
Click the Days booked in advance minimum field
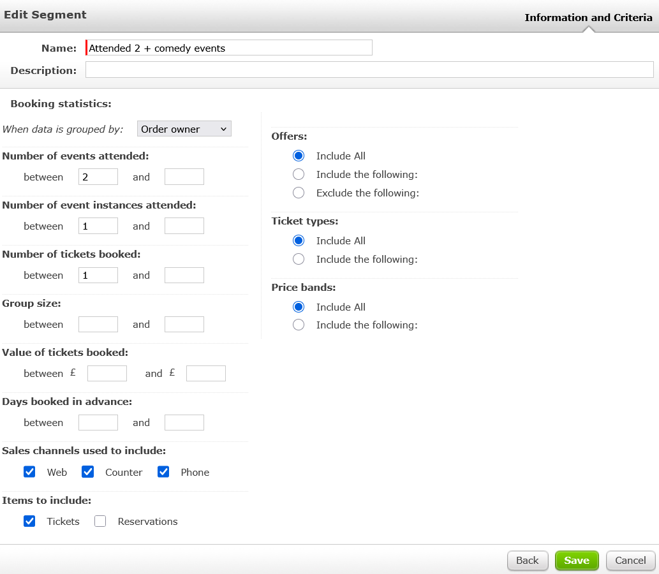coord(98,422)
